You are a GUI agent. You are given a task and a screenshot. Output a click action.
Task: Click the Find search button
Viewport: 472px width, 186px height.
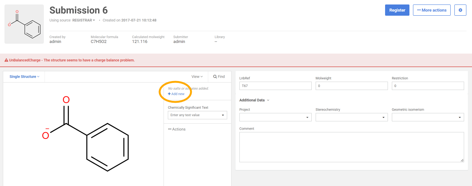(x=219, y=77)
